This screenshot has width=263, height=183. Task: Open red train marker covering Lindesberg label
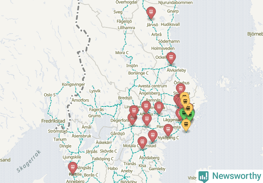click(x=134, y=111)
